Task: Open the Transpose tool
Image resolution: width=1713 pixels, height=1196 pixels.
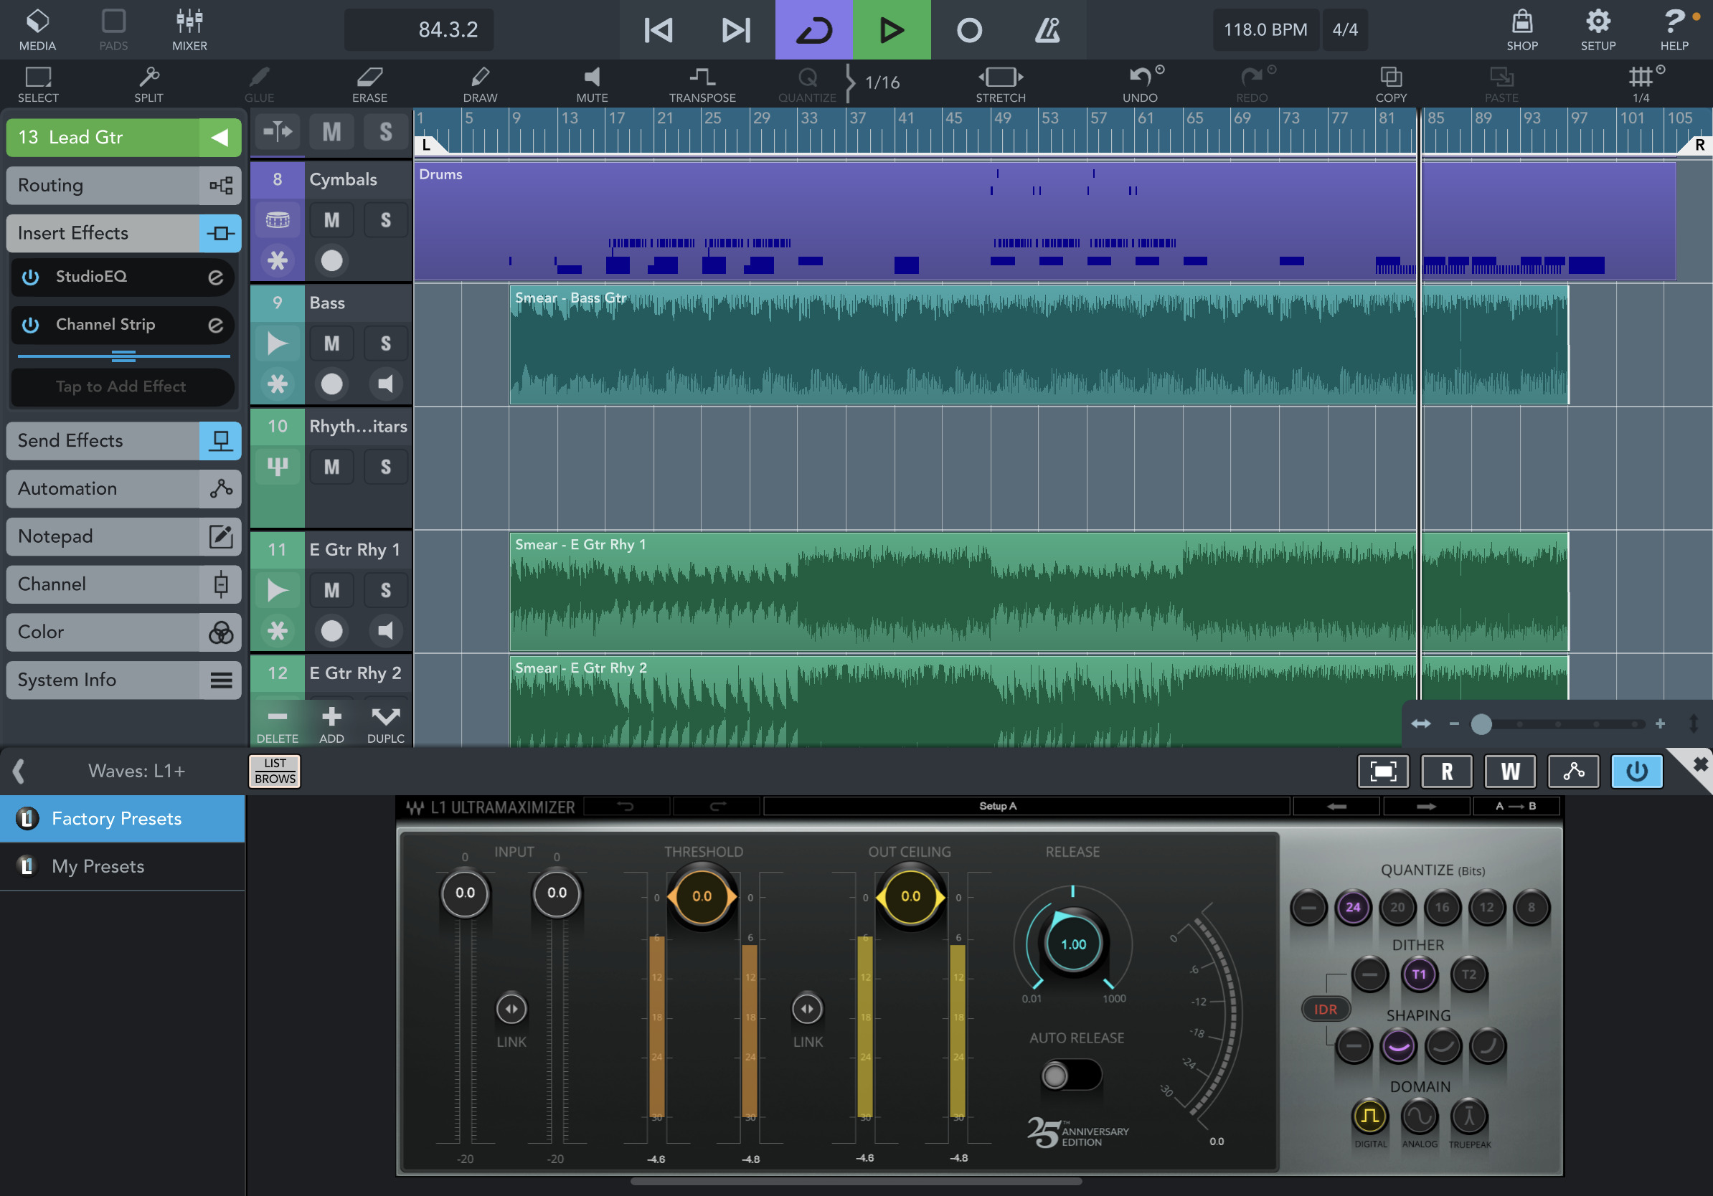Action: 702,85
